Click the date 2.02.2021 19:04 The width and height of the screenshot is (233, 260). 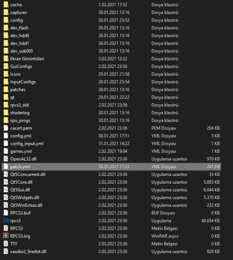coord(113,151)
